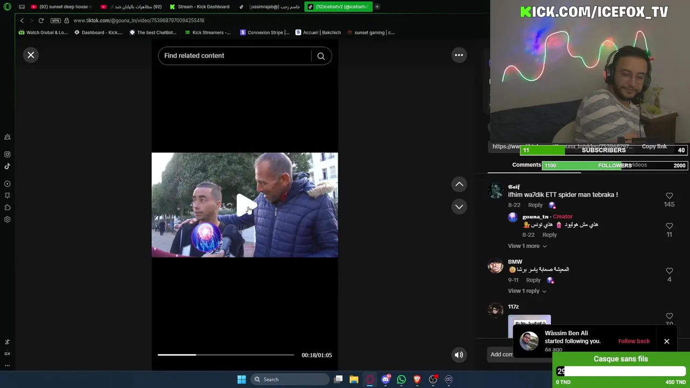
Task: Like gouna_tn creator reply with heart
Action: click(669, 226)
